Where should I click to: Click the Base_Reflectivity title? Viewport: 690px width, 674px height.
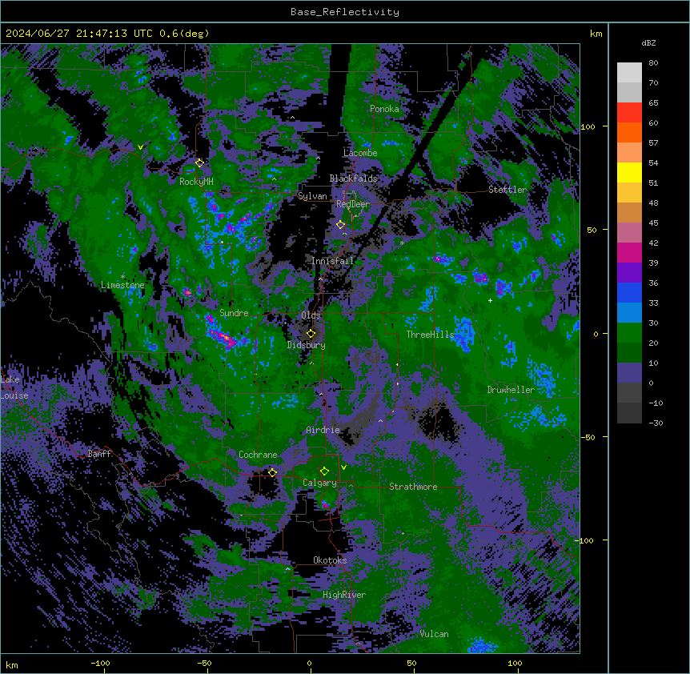pos(345,12)
